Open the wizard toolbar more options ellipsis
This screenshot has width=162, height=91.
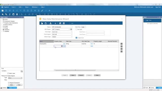pyautogui.click(x=72, y=23)
